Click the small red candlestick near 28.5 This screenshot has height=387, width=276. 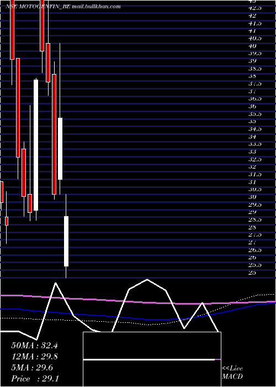click(7, 221)
